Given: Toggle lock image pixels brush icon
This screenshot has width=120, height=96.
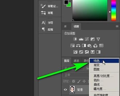Looking at the screenshot, I should [79, 81].
